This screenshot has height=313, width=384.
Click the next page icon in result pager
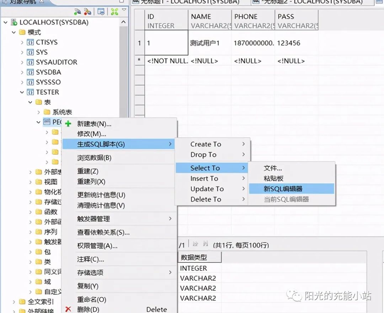(196, 244)
